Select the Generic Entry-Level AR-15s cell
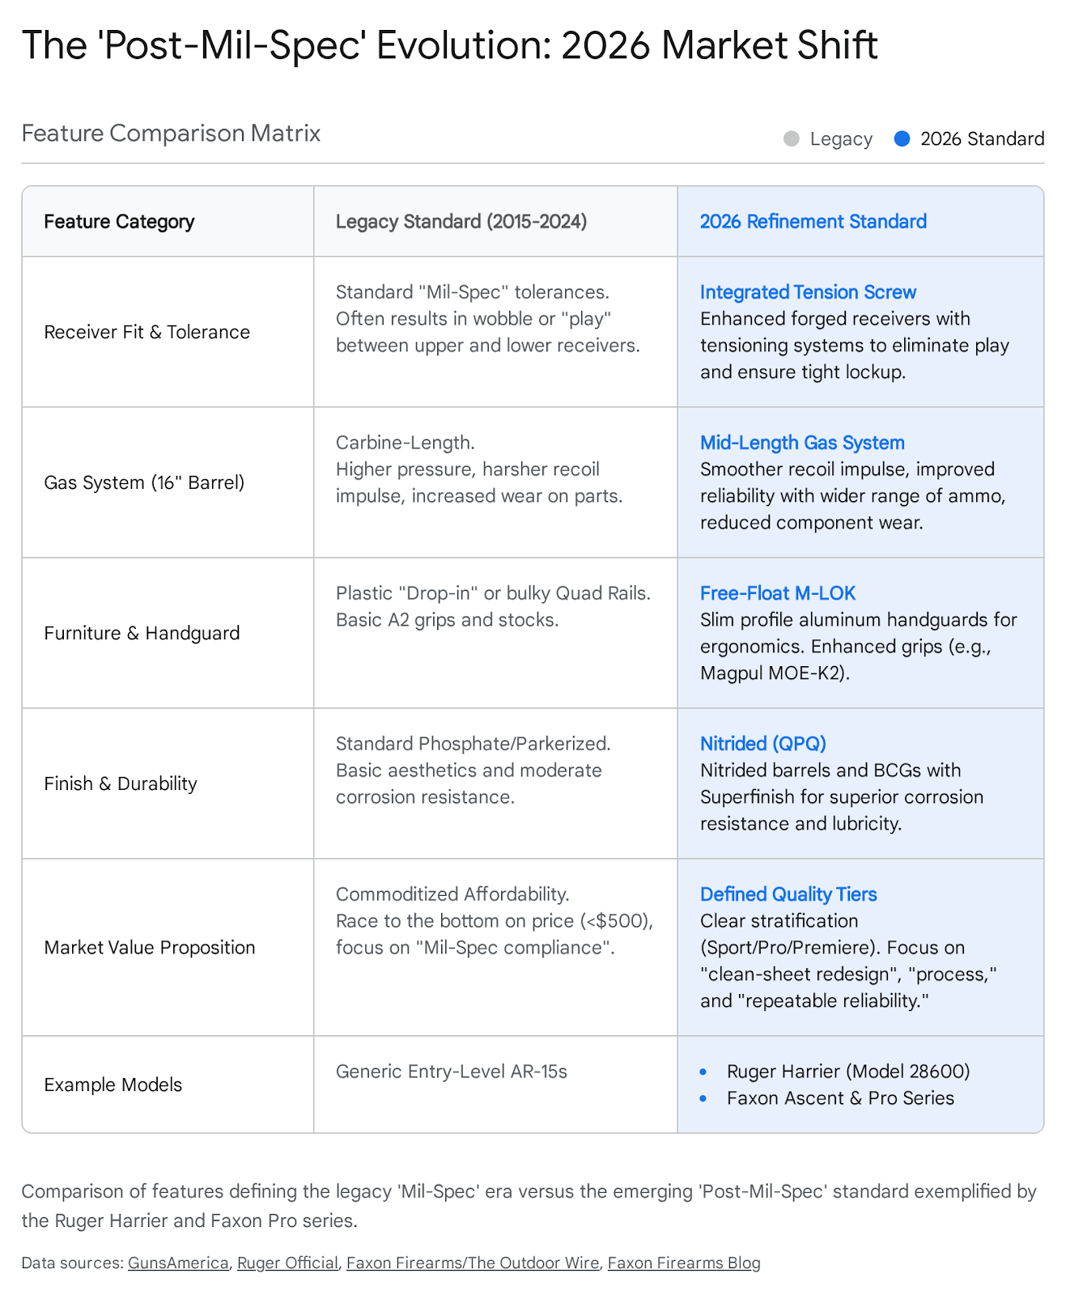 click(x=451, y=1072)
